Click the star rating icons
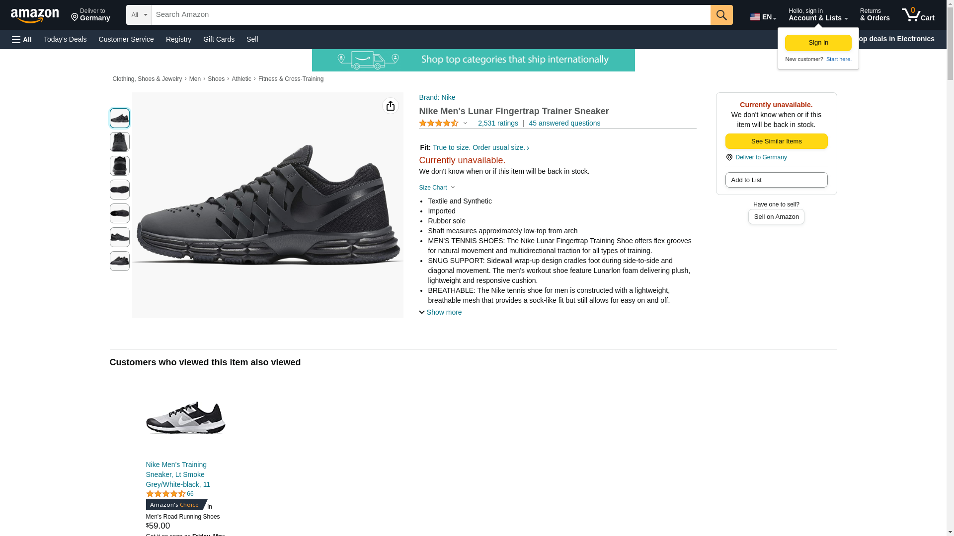 pyautogui.click(x=439, y=123)
